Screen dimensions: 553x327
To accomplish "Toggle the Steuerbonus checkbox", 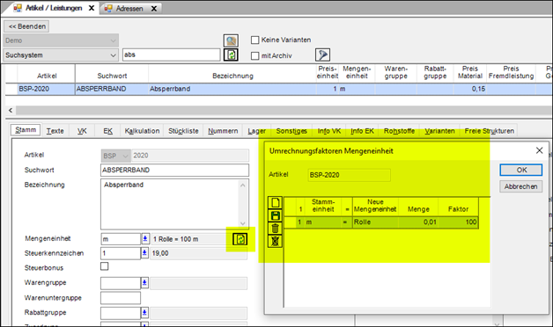I will tap(105, 266).
